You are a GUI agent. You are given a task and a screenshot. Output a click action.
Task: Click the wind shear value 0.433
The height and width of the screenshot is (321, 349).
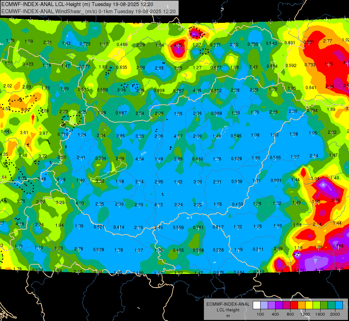[237, 204]
